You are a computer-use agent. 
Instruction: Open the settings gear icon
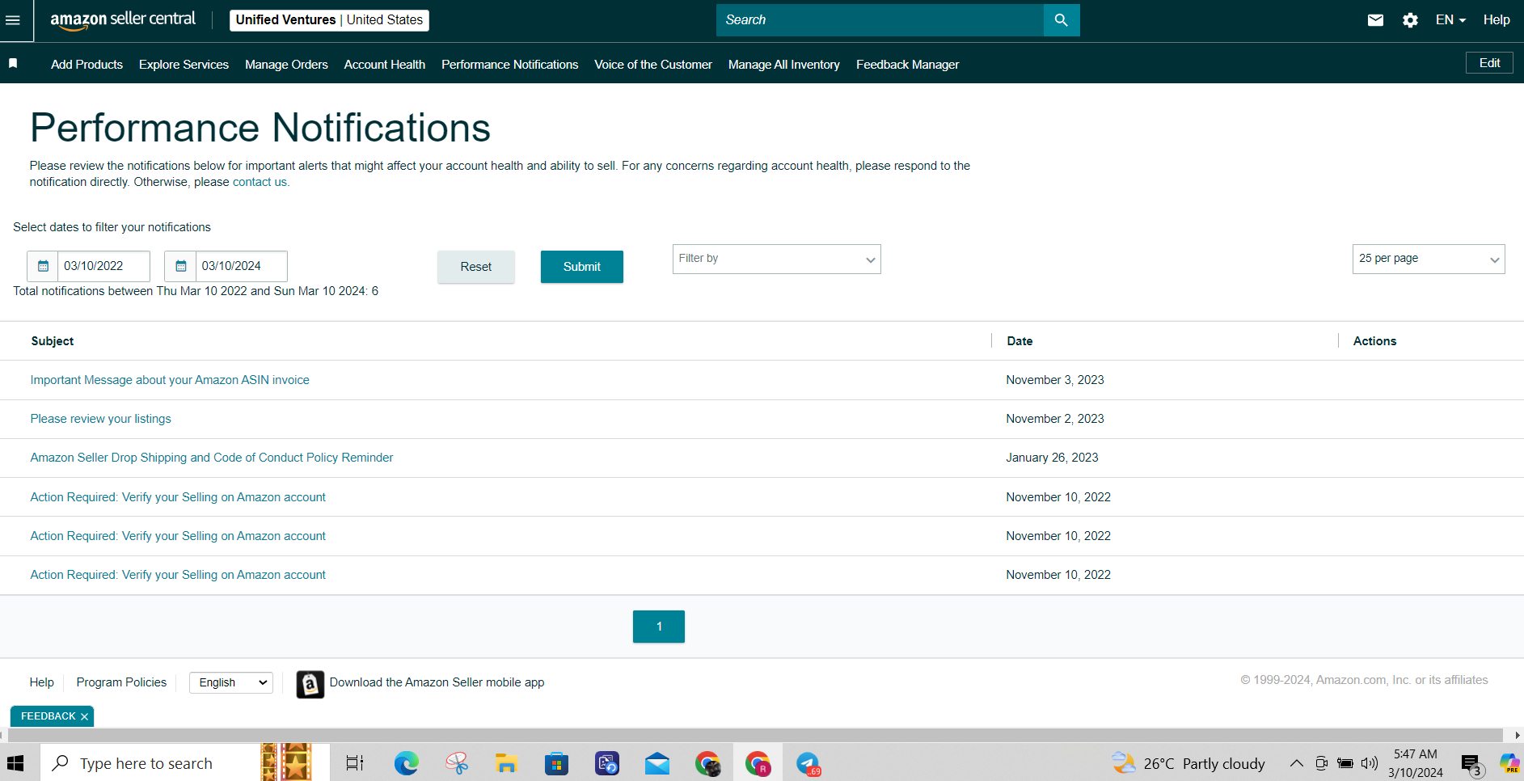[x=1410, y=20]
